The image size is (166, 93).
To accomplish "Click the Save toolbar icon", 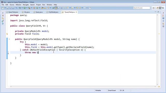I will (8, 8).
